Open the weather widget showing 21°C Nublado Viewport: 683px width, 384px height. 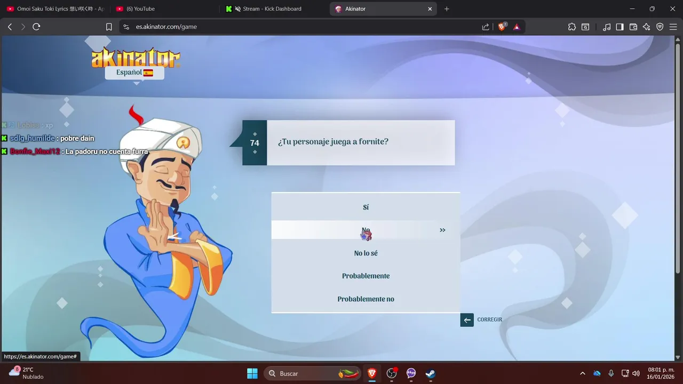(26, 373)
